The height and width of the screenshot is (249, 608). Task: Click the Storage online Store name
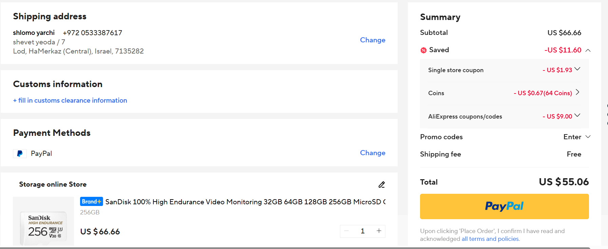(x=53, y=184)
